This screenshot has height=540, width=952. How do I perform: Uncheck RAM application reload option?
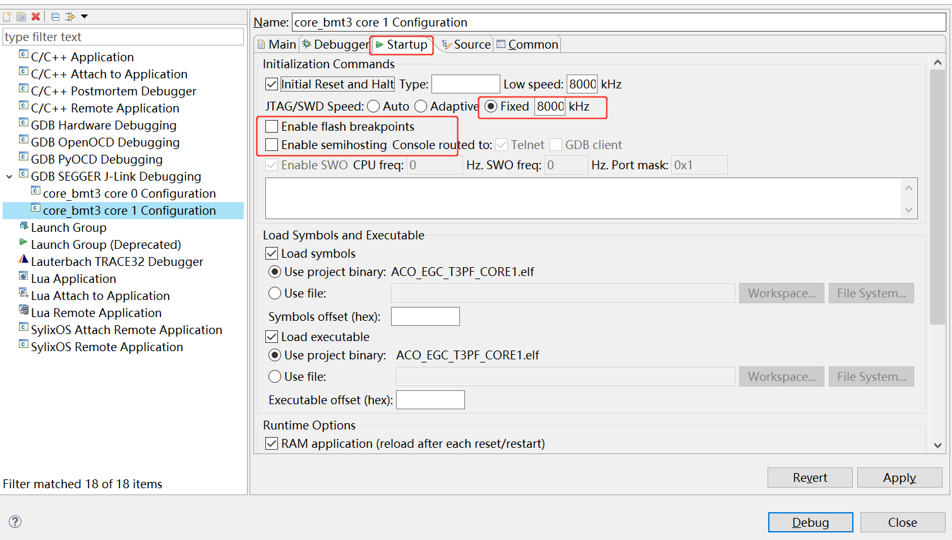[272, 443]
